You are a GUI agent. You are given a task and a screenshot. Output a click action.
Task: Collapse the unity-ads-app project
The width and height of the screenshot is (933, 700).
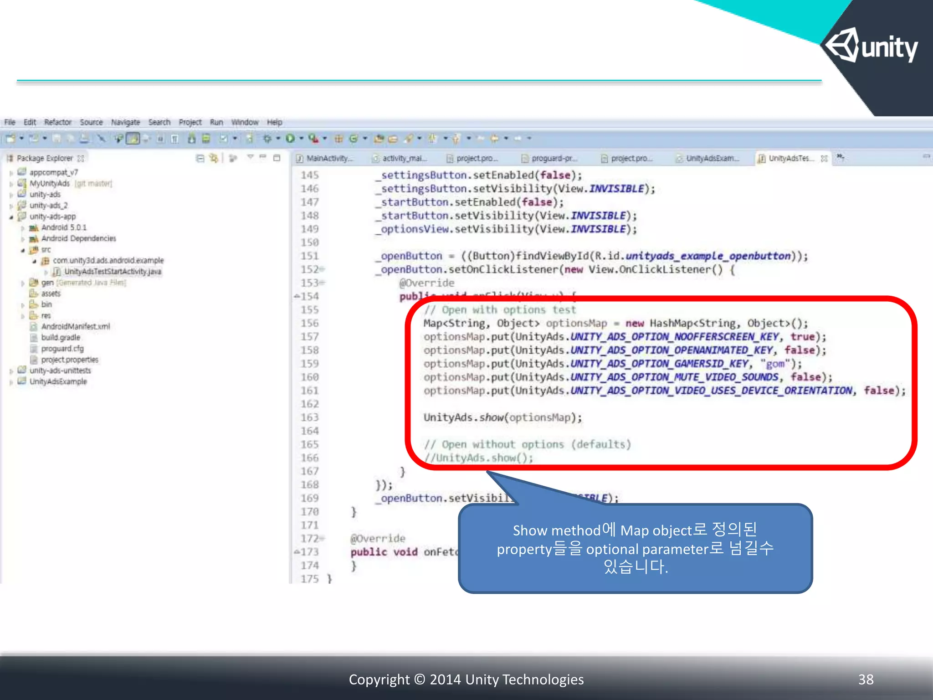(11, 217)
